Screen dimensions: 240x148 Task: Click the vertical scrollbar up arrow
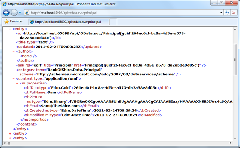[x=235, y=29]
